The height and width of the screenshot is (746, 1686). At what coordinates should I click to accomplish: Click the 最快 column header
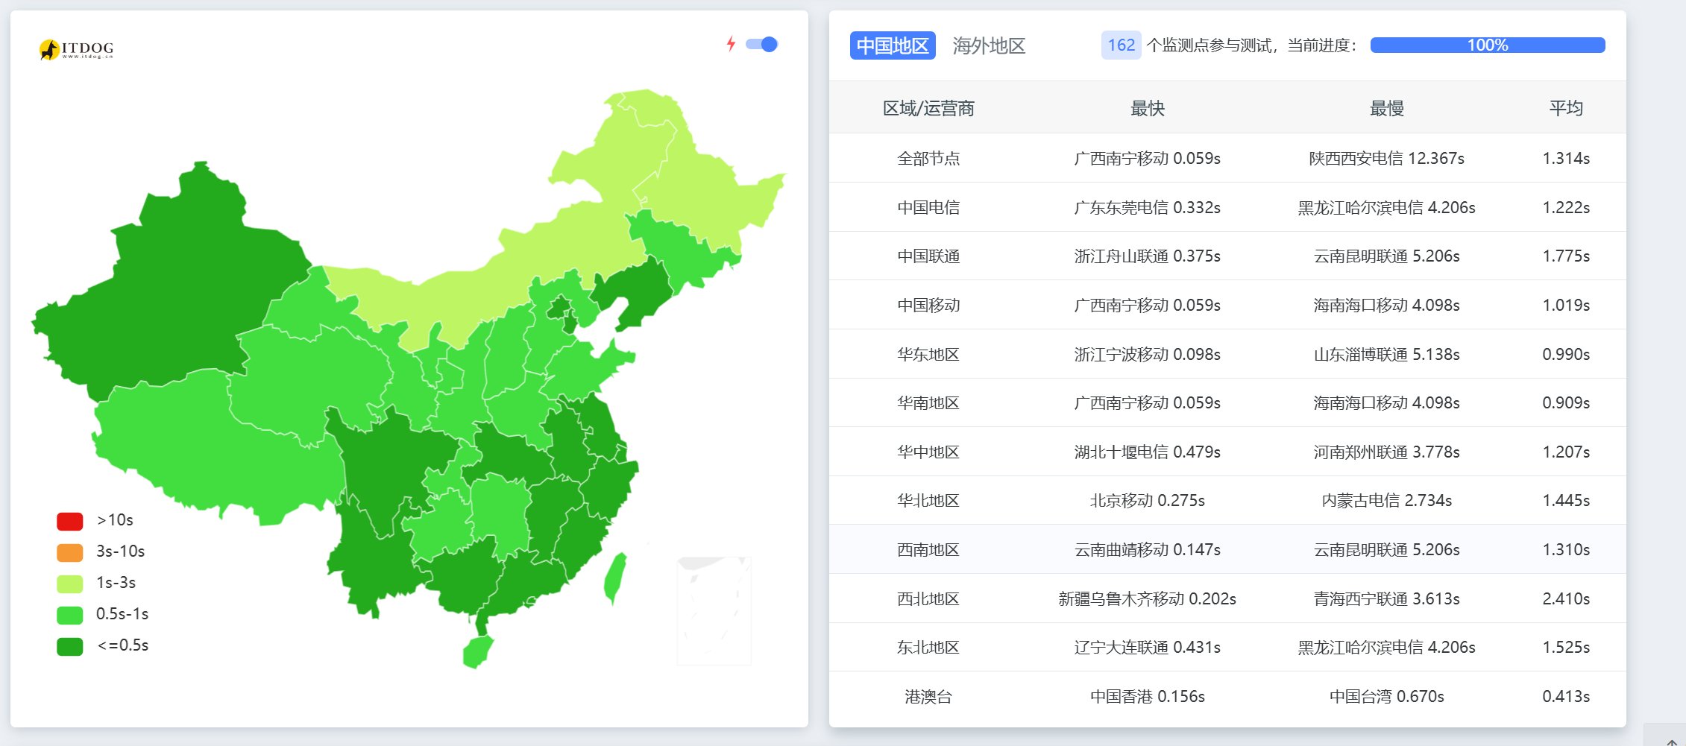(1147, 108)
